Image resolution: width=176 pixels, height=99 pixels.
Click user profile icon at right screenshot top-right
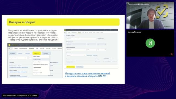(x=110, y=30)
